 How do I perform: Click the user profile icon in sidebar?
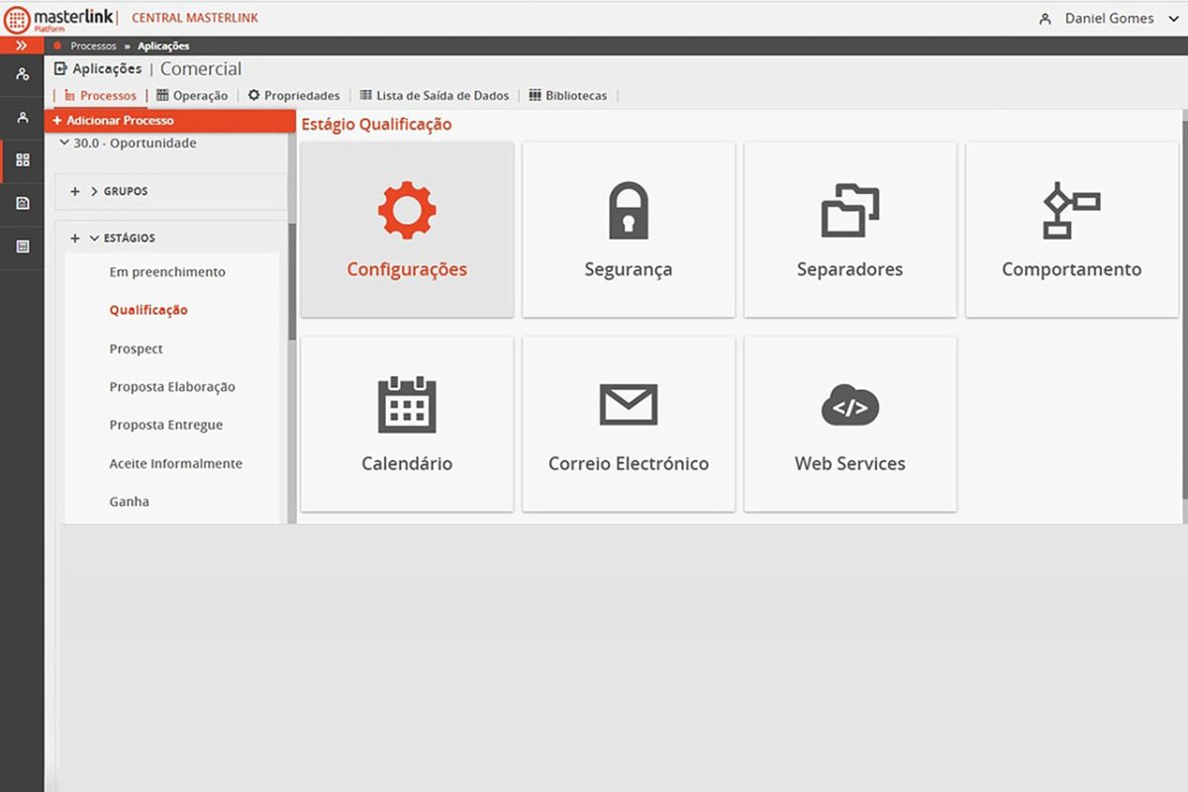(x=21, y=117)
